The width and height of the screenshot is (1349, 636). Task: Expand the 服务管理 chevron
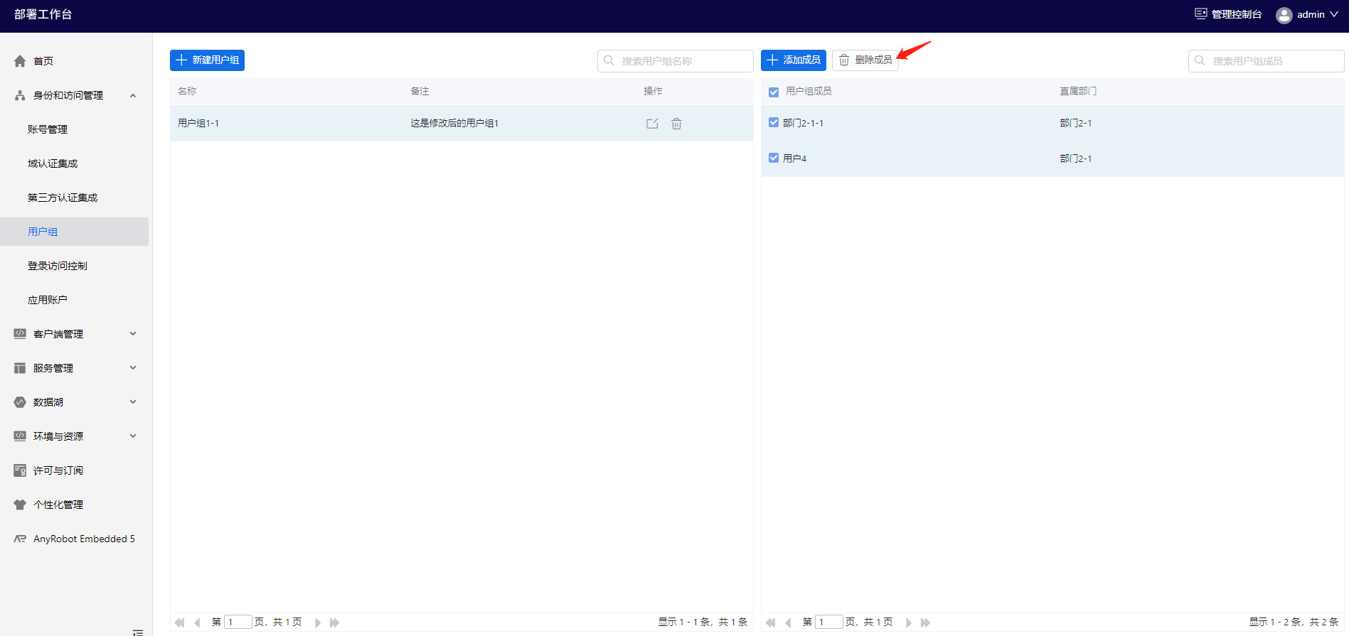[x=133, y=368]
